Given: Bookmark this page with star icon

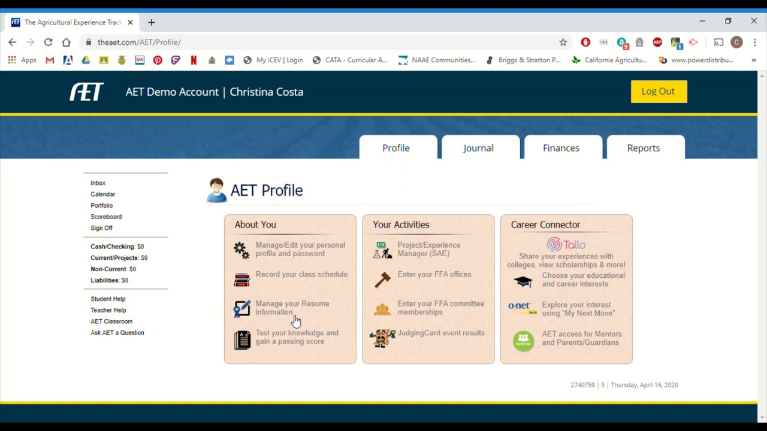Looking at the screenshot, I should 563,42.
